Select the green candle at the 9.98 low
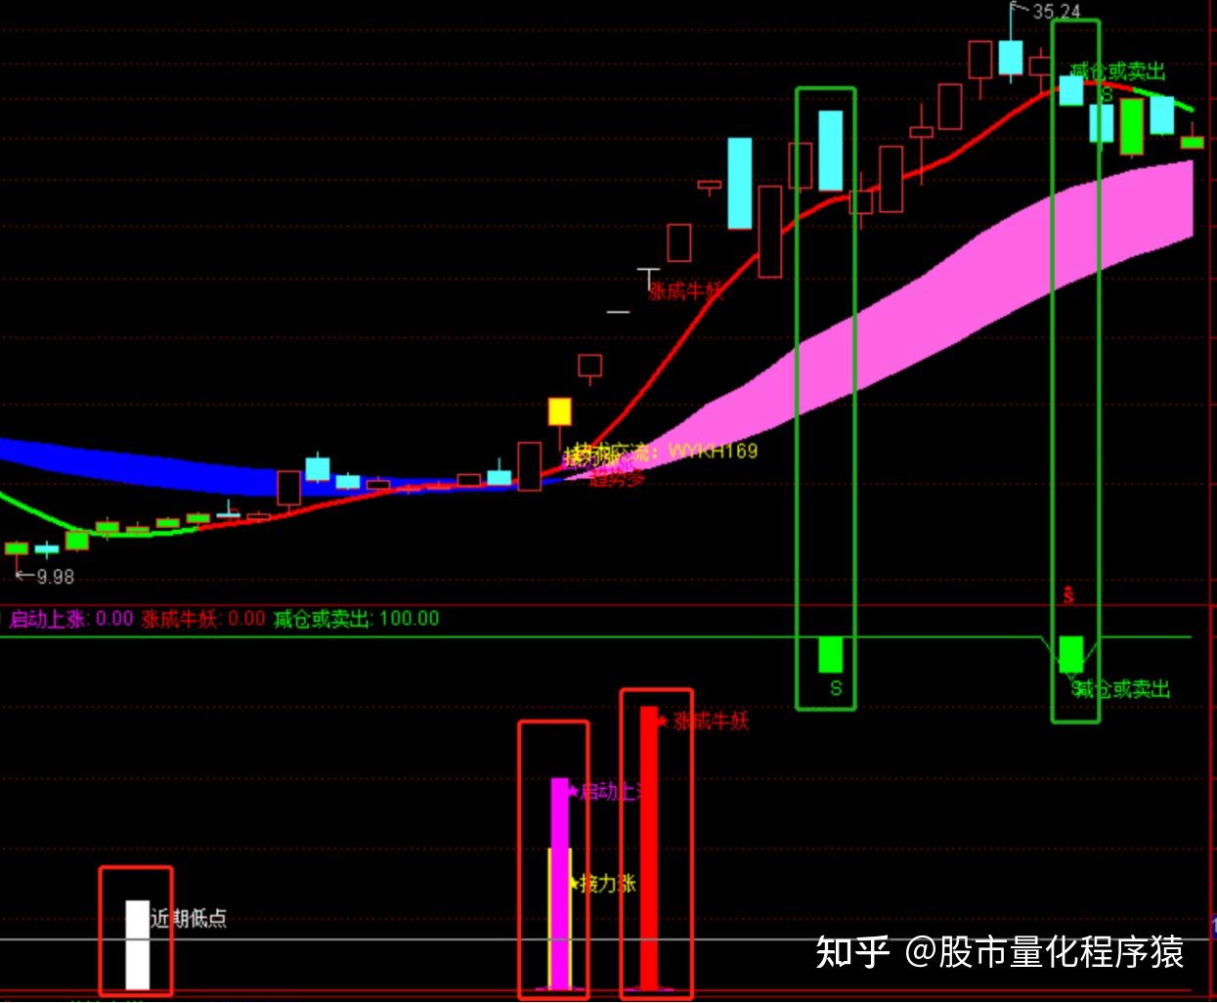Image resolution: width=1217 pixels, height=1003 pixels. click(x=17, y=548)
